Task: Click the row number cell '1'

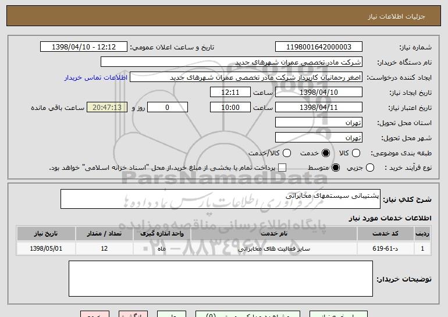Action: [422, 248]
